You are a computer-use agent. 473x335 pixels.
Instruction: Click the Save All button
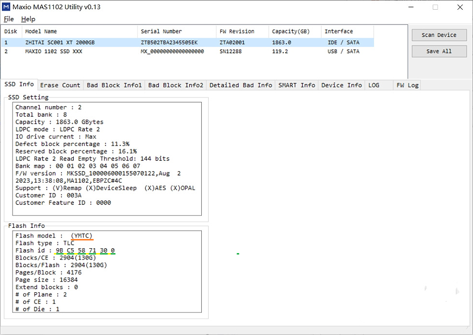(x=439, y=51)
